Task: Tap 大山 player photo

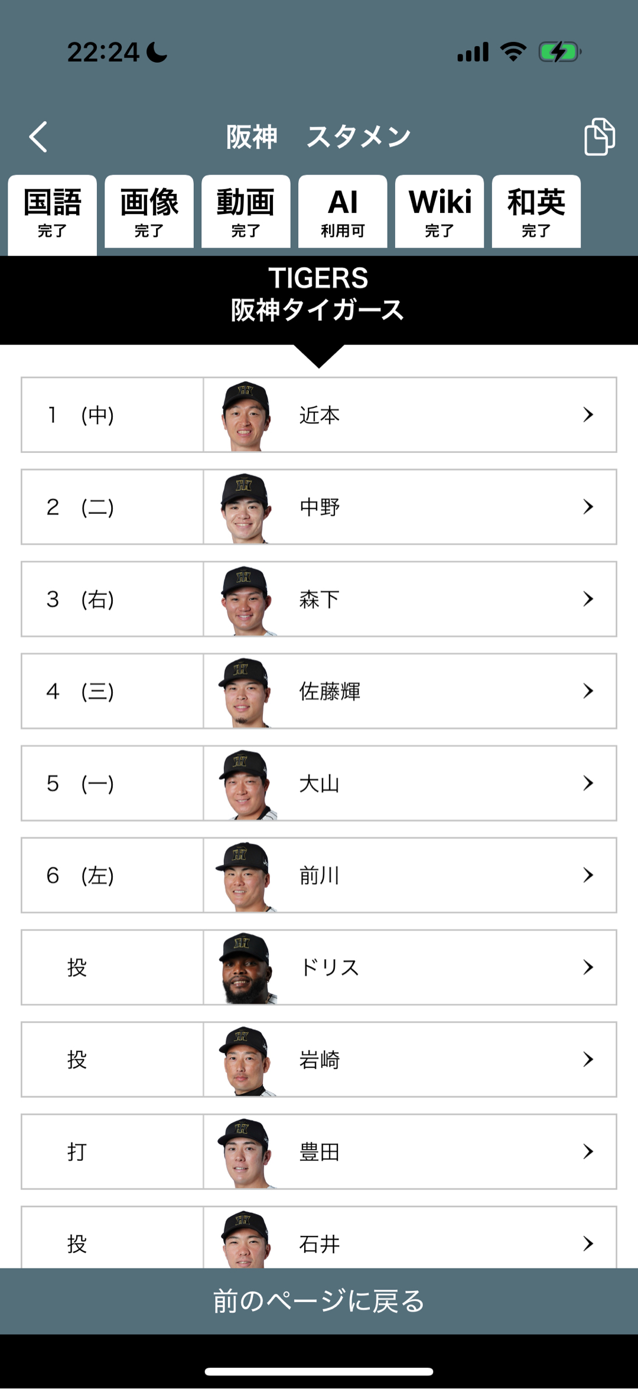Action: pos(246,784)
